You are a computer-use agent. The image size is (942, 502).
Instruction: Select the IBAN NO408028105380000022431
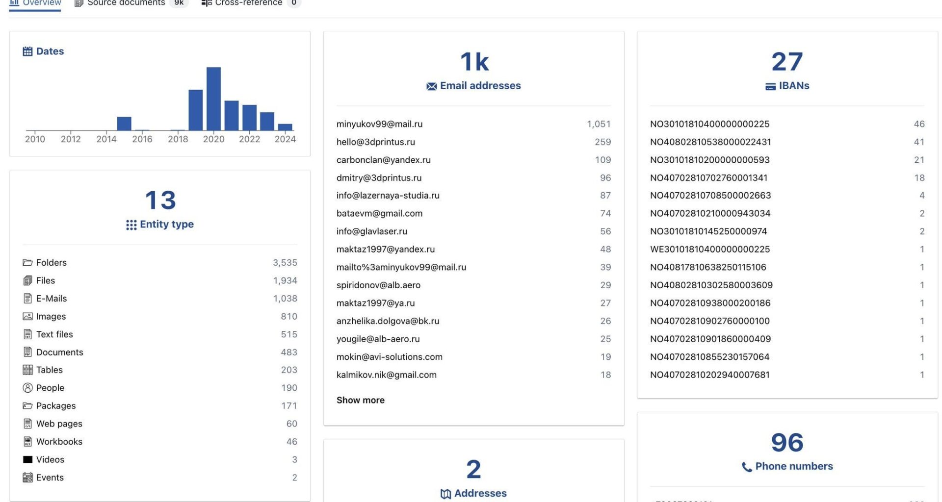(x=710, y=142)
